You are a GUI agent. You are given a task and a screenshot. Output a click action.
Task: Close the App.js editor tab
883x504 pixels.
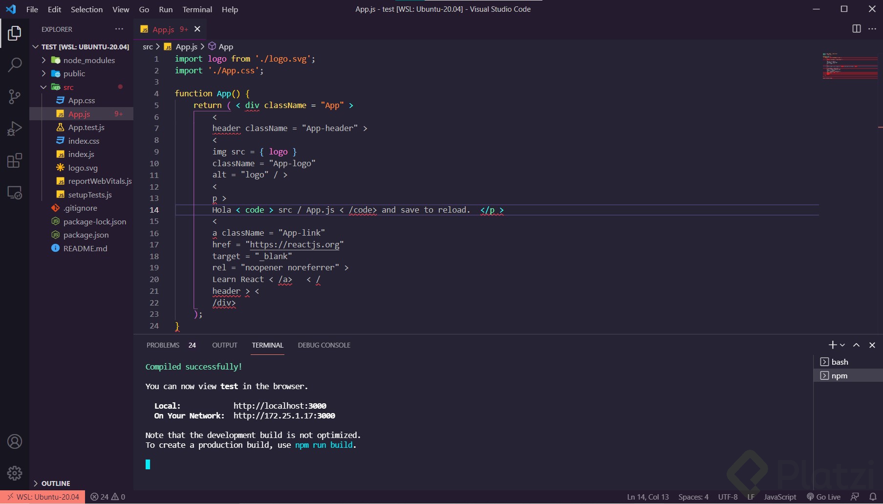pos(197,29)
